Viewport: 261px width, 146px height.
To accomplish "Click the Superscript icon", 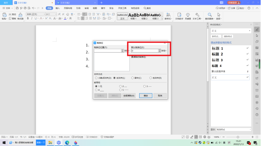I will [46, 18].
